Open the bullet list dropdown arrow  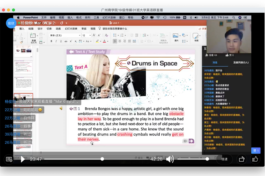click(x=118, y=35)
